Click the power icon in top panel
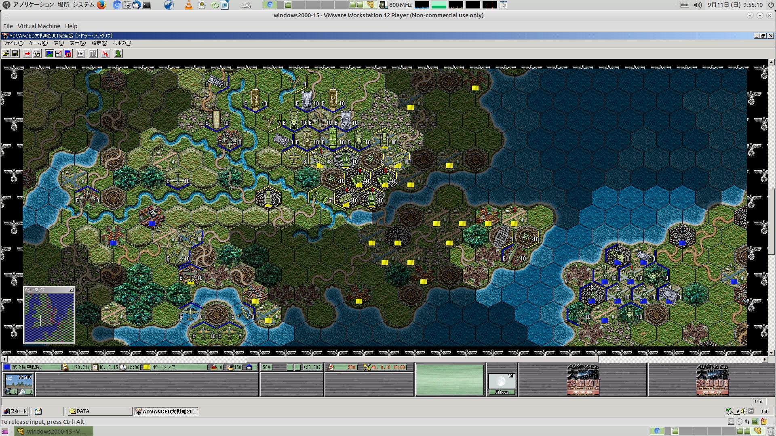The width and height of the screenshot is (776, 436). [x=771, y=5]
